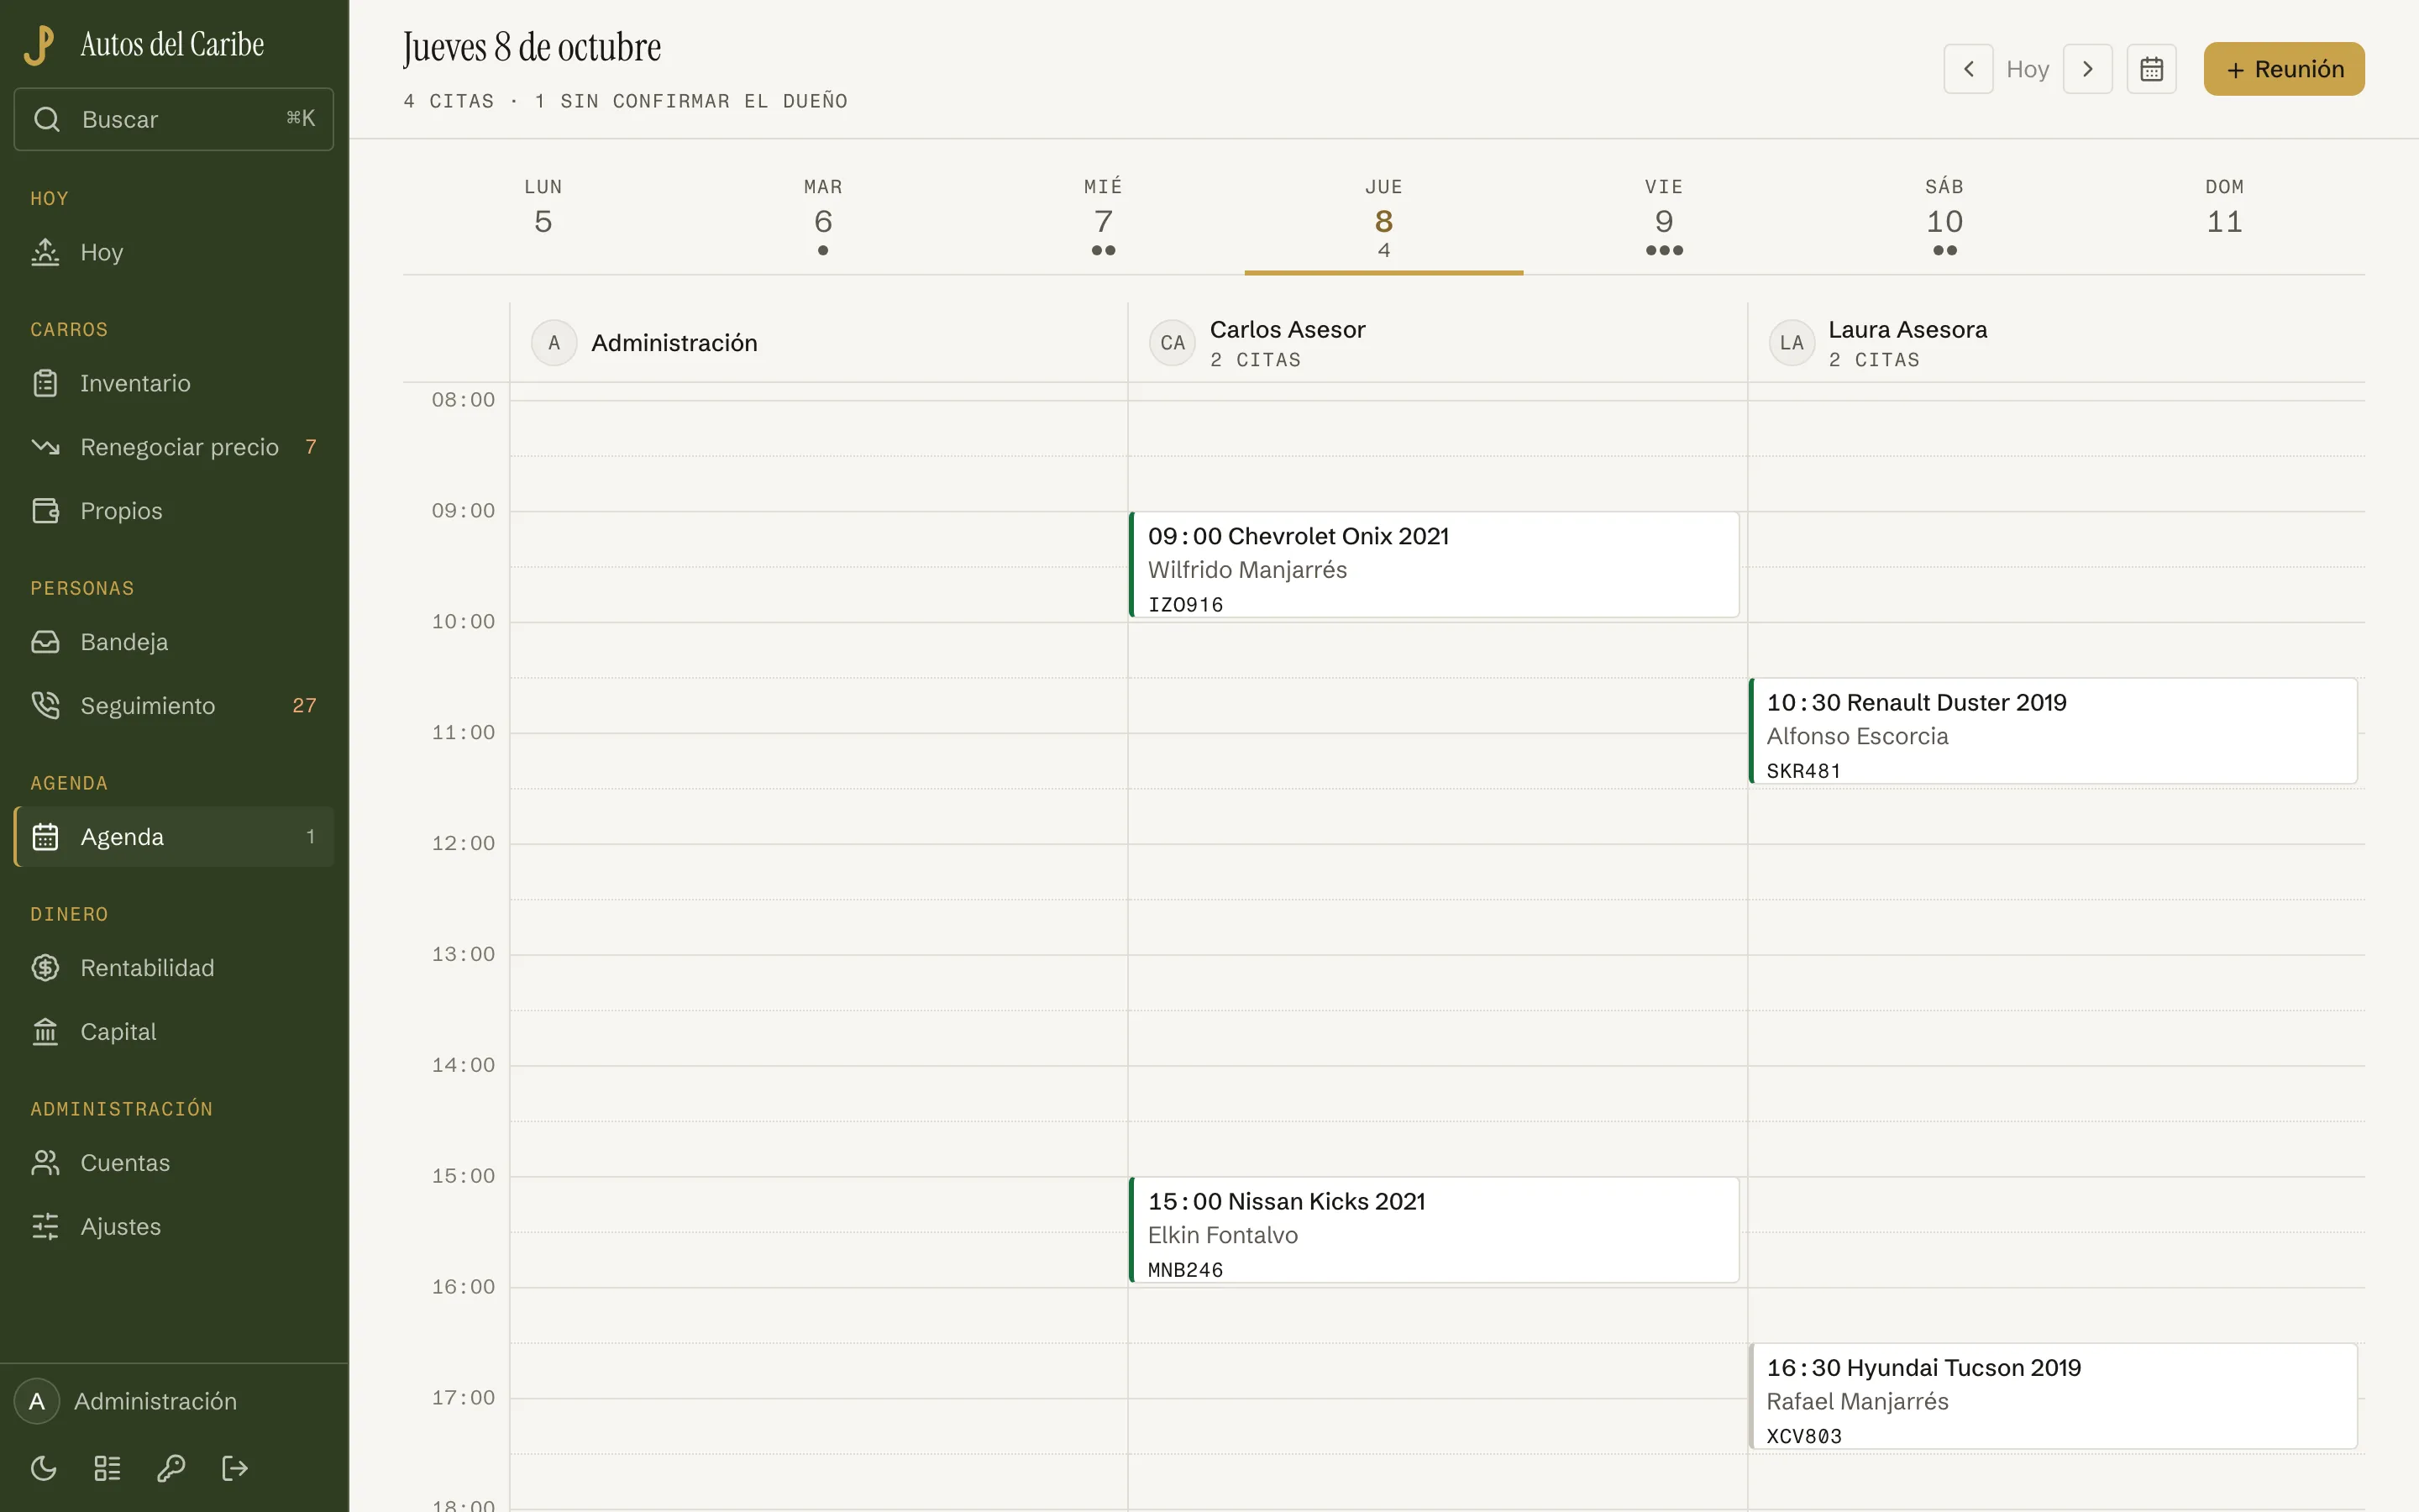Open Ajustes sliders icon
The height and width of the screenshot is (1512, 2419).
pyautogui.click(x=45, y=1227)
